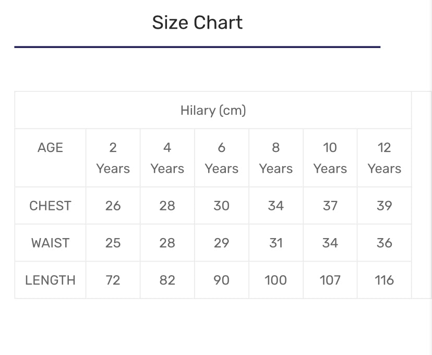The image size is (432, 355).
Task: Click the AGE row label
Action: pyautogui.click(x=50, y=148)
